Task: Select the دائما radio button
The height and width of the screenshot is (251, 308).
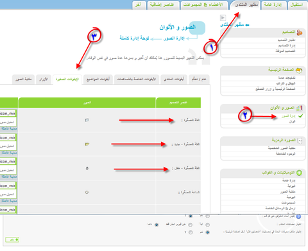Action: coord(157,225)
